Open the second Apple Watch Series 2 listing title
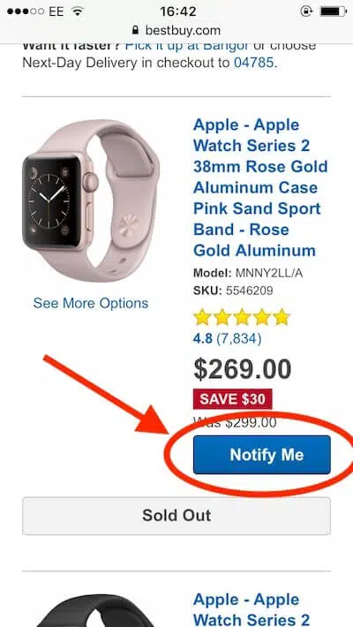The width and height of the screenshot is (353, 627). coord(252,609)
